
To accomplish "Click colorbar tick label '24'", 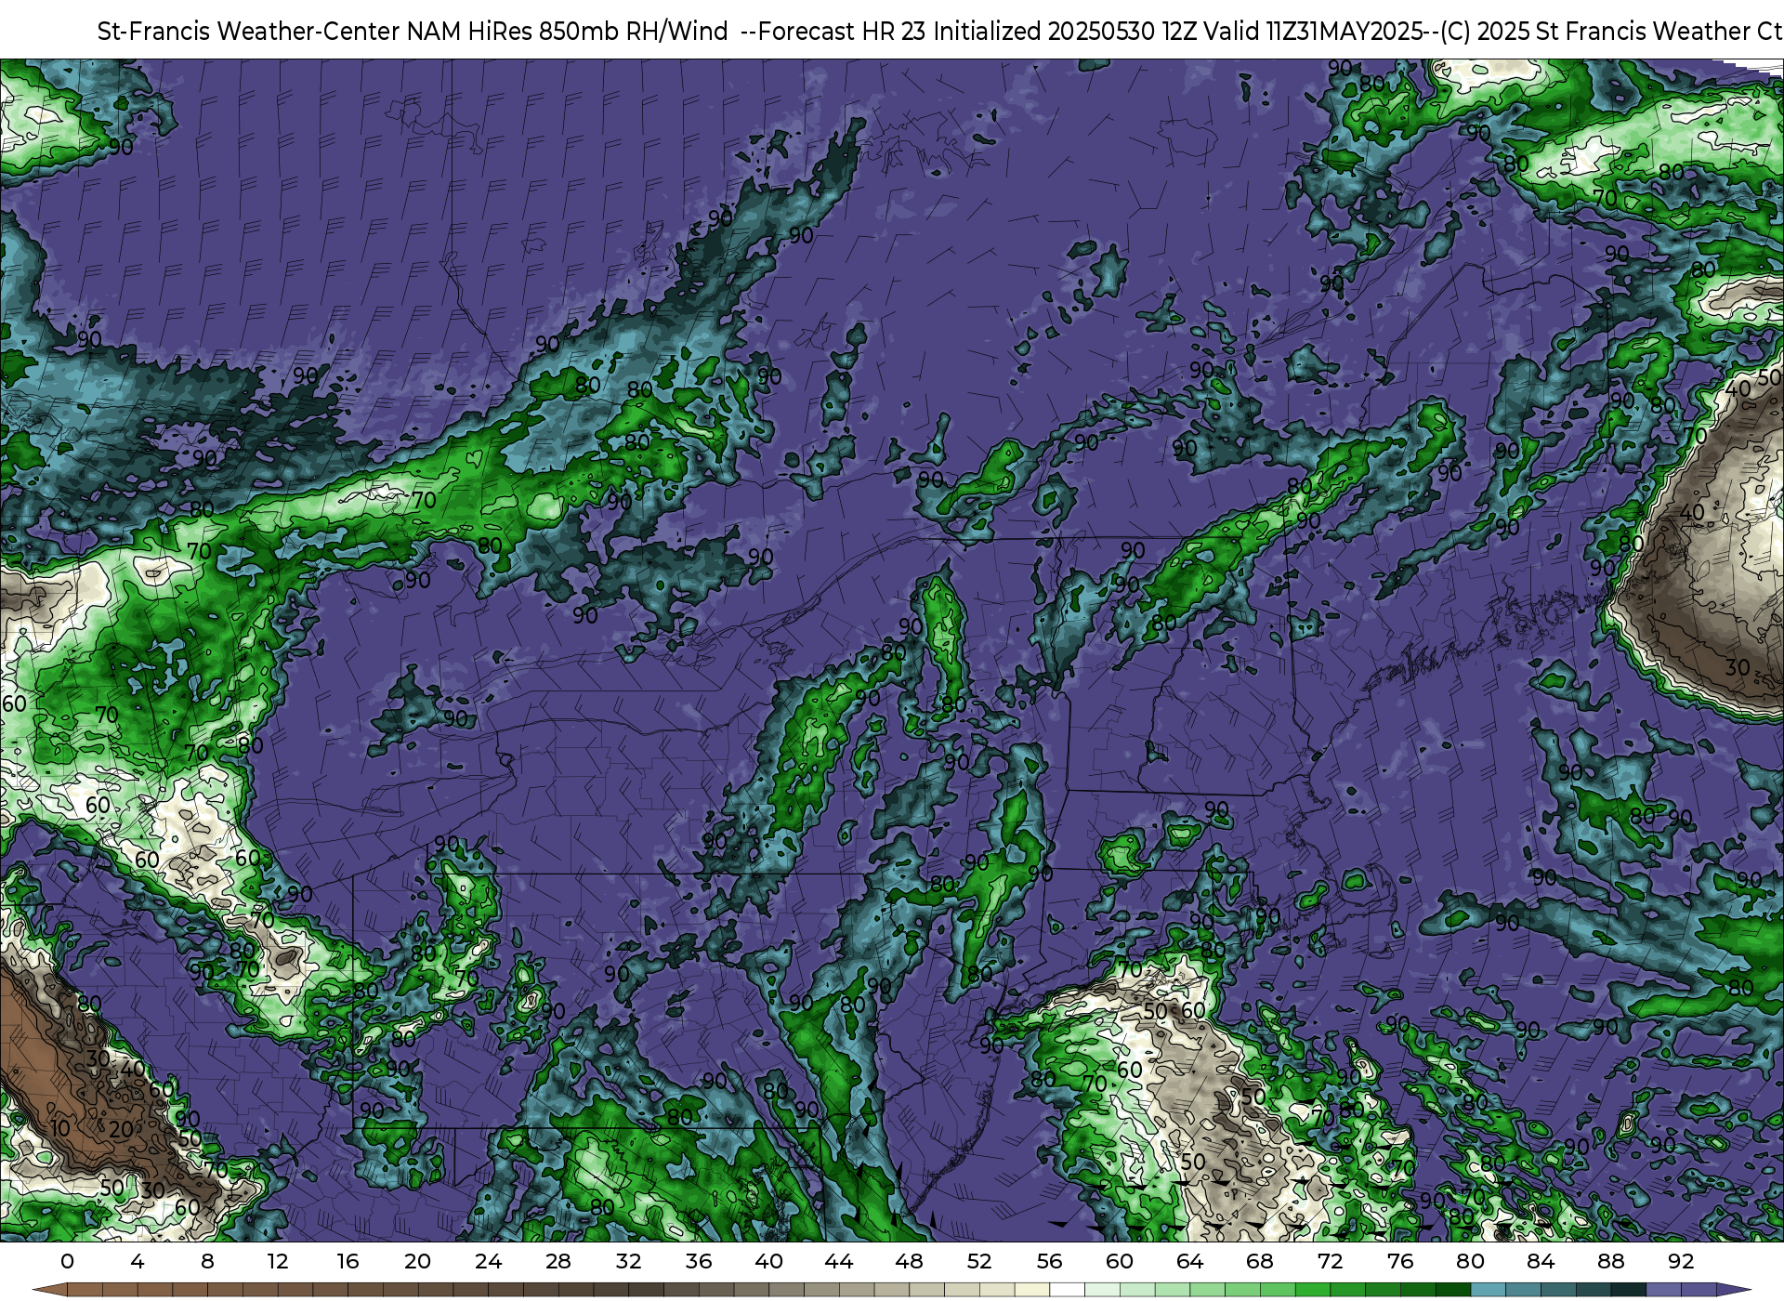I will (488, 1261).
